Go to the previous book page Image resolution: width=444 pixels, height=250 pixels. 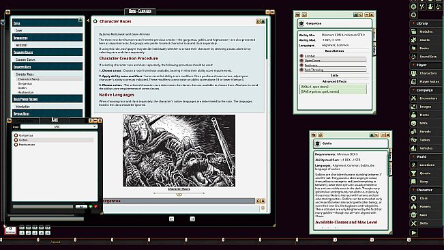click(x=172, y=219)
